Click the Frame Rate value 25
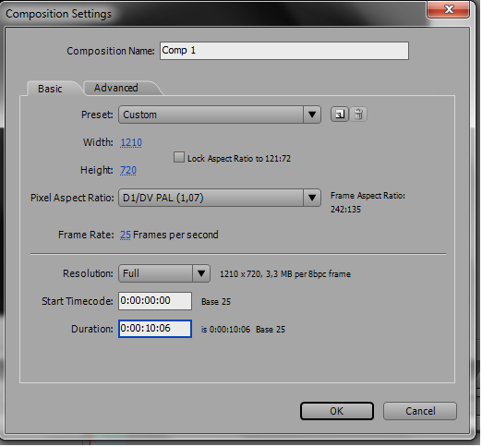The height and width of the screenshot is (447, 482). pos(126,235)
